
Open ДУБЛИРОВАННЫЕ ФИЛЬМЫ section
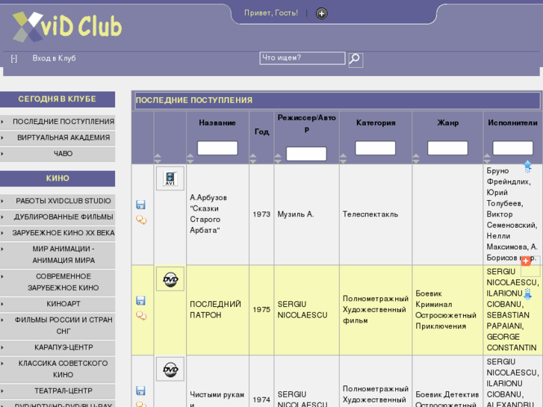pyautogui.click(x=58, y=217)
